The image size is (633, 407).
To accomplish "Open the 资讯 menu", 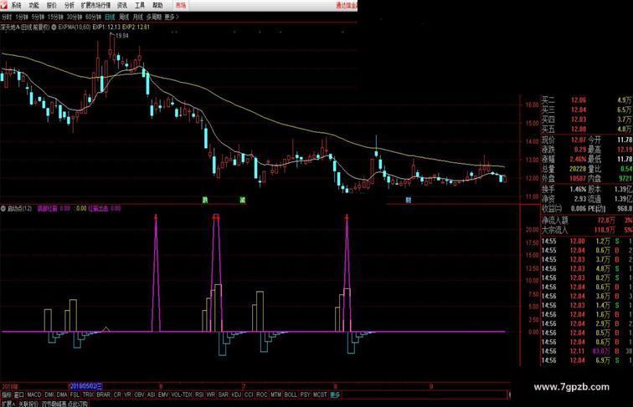I will pos(122,5).
